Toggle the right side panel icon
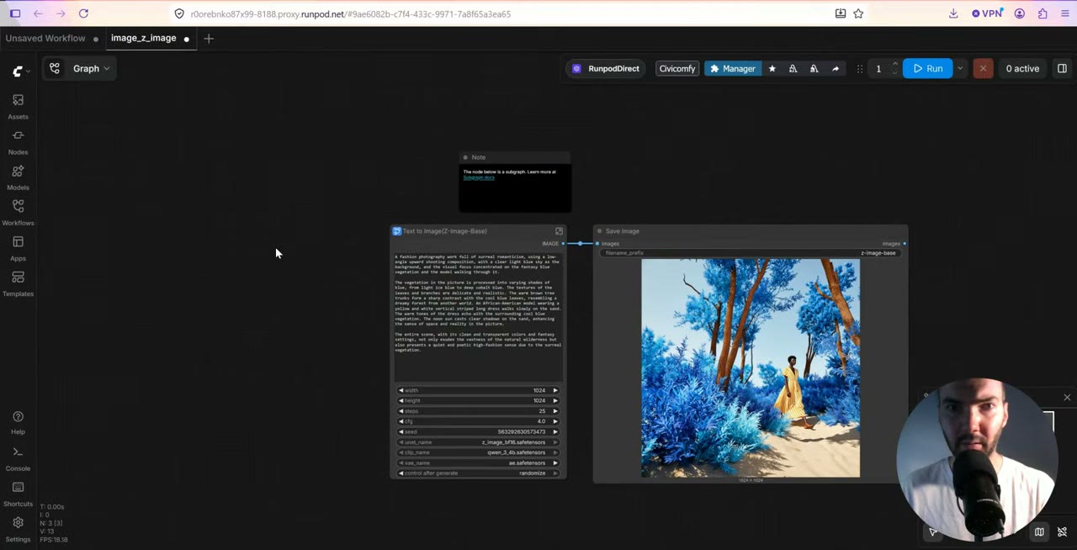The height and width of the screenshot is (550, 1077). point(1062,69)
